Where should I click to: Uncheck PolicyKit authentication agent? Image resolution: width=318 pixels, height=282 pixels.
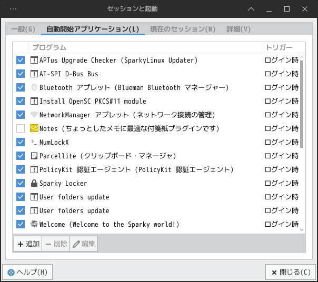(x=21, y=169)
